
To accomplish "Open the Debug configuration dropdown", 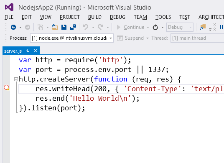I will (x=180, y=27).
